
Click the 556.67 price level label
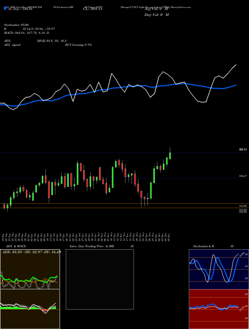[243, 176]
